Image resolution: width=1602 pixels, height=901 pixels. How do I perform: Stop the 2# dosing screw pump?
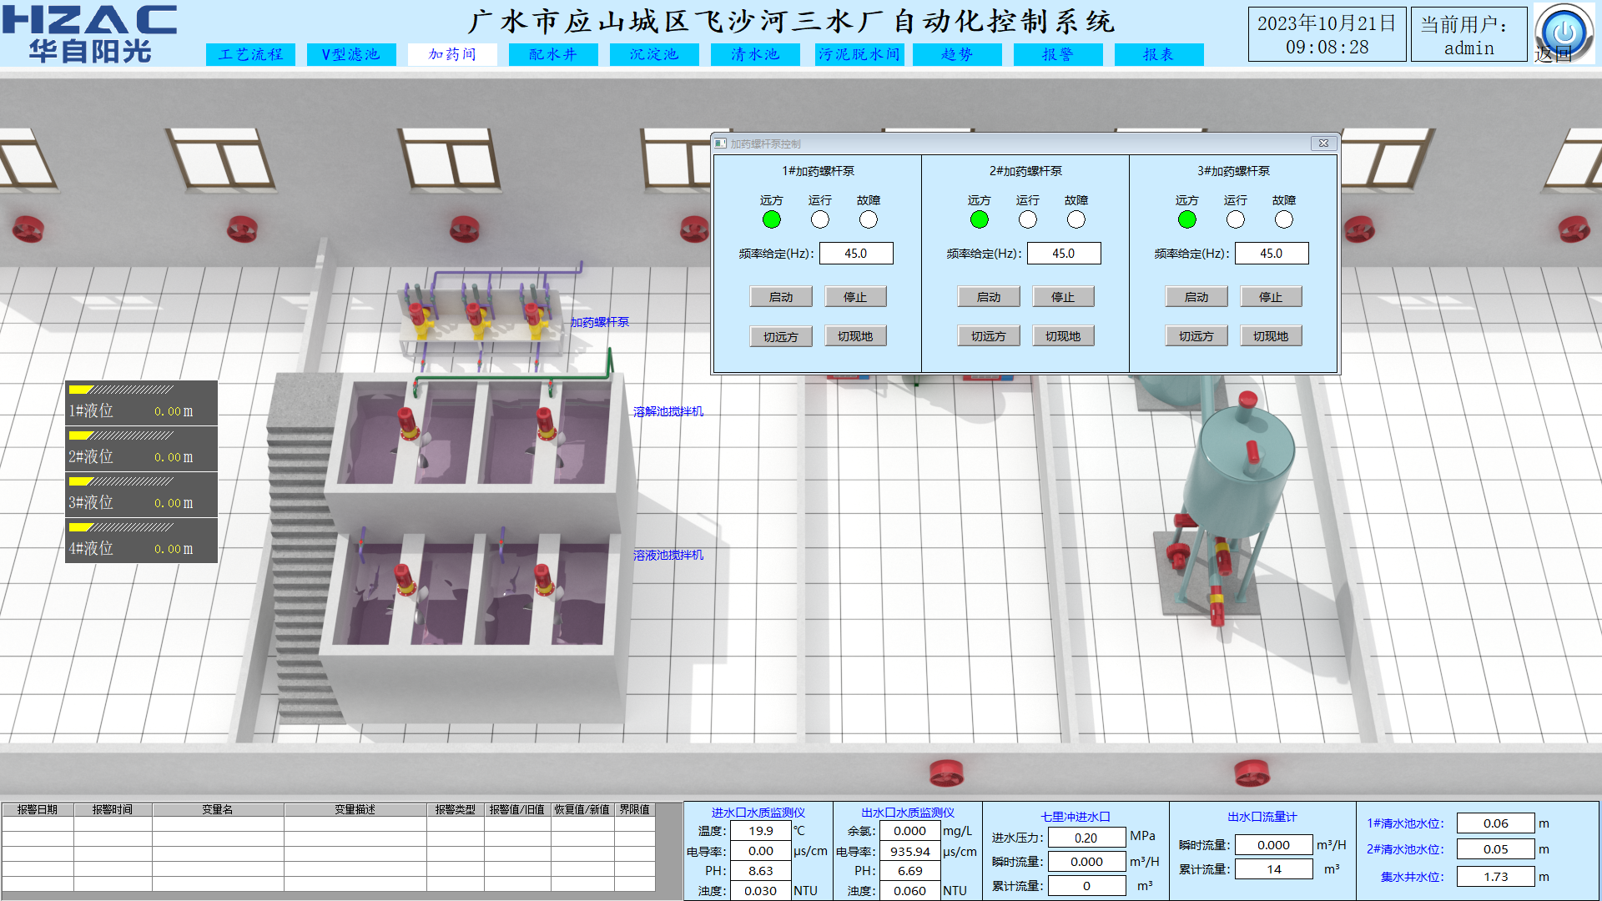(1062, 297)
